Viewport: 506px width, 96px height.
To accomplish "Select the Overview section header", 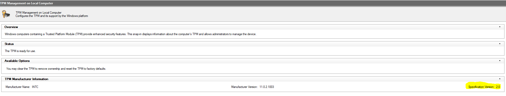I will pyautogui.click(x=11, y=27).
